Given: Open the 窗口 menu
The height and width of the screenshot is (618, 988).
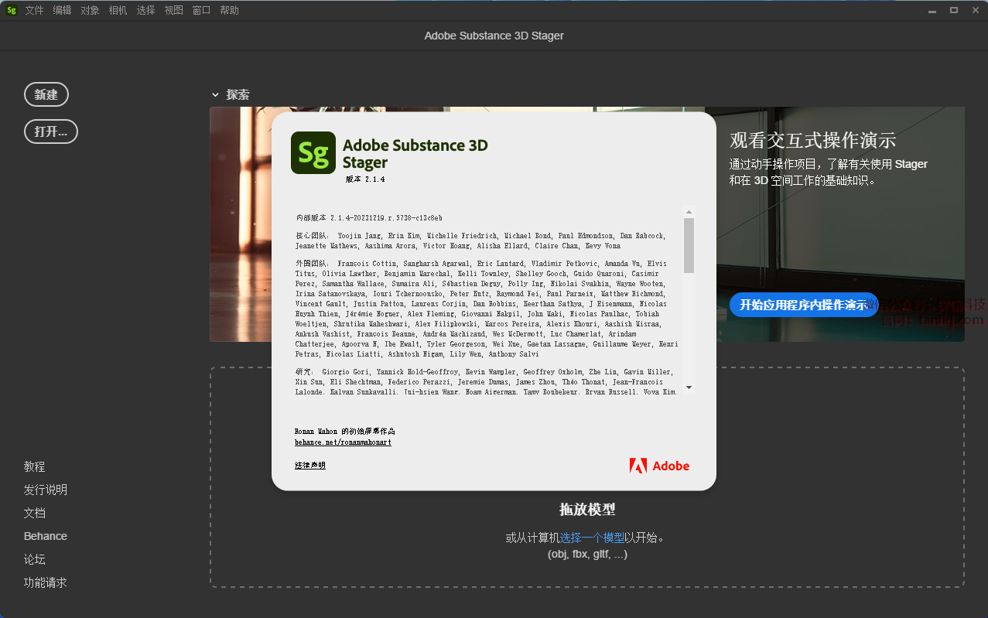Looking at the screenshot, I should (201, 10).
